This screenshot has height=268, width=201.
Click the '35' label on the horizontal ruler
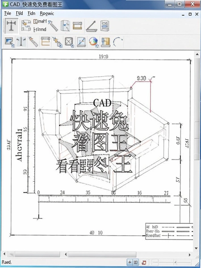click(x=88, y=193)
